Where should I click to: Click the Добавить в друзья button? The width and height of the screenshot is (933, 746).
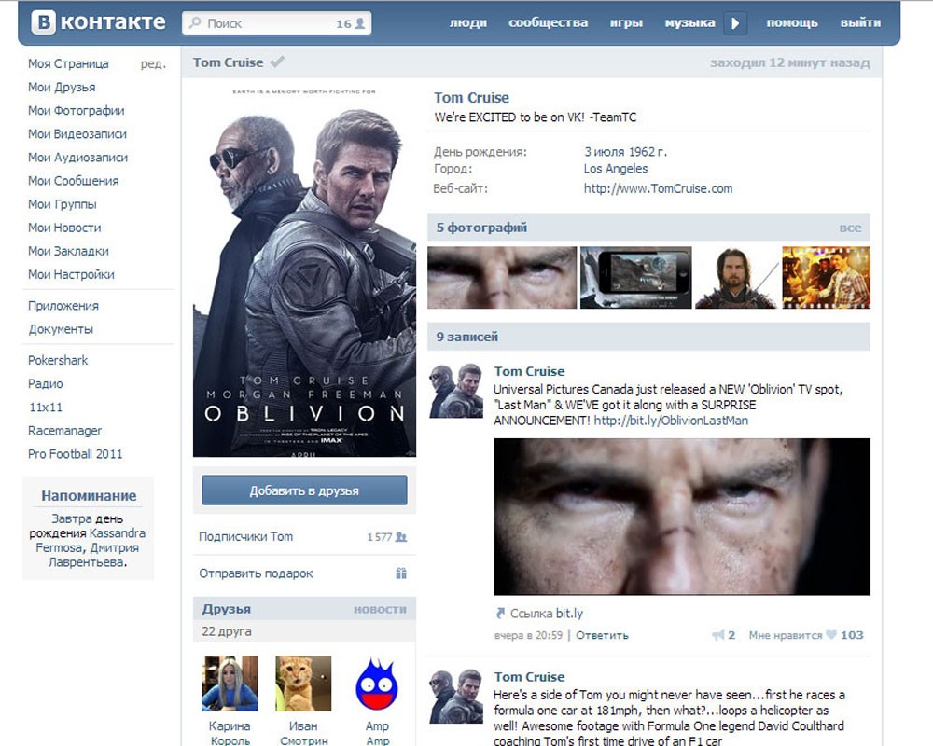(x=305, y=490)
